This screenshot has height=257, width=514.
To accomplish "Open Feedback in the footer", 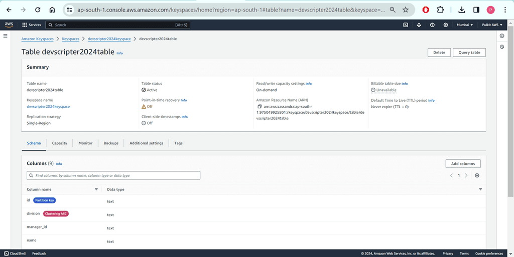I will pyautogui.click(x=39, y=253).
